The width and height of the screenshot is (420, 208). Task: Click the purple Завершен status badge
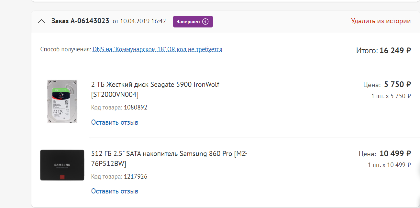pos(188,22)
